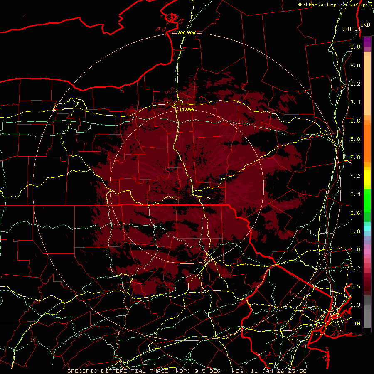This screenshot has width=374, height=374.
Task: Pick the yellow segment of the color bar
Action: pyautogui.click(x=367, y=178)
